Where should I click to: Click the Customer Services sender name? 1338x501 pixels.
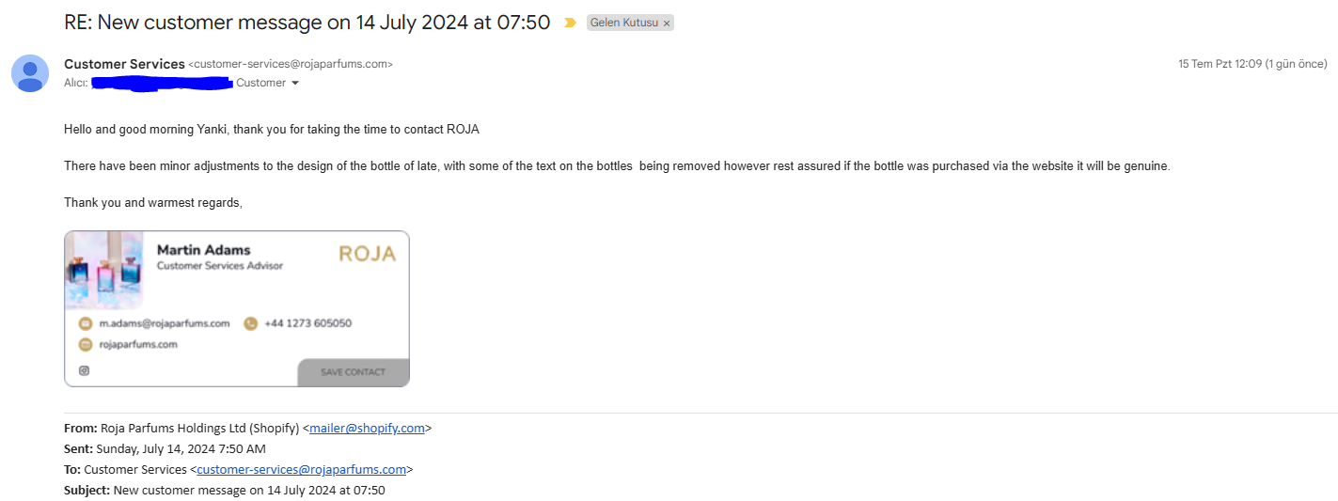[x=124, y=64]
